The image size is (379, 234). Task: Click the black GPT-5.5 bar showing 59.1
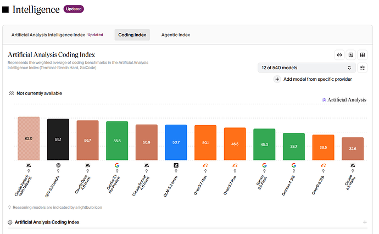(x=58, y=140)
